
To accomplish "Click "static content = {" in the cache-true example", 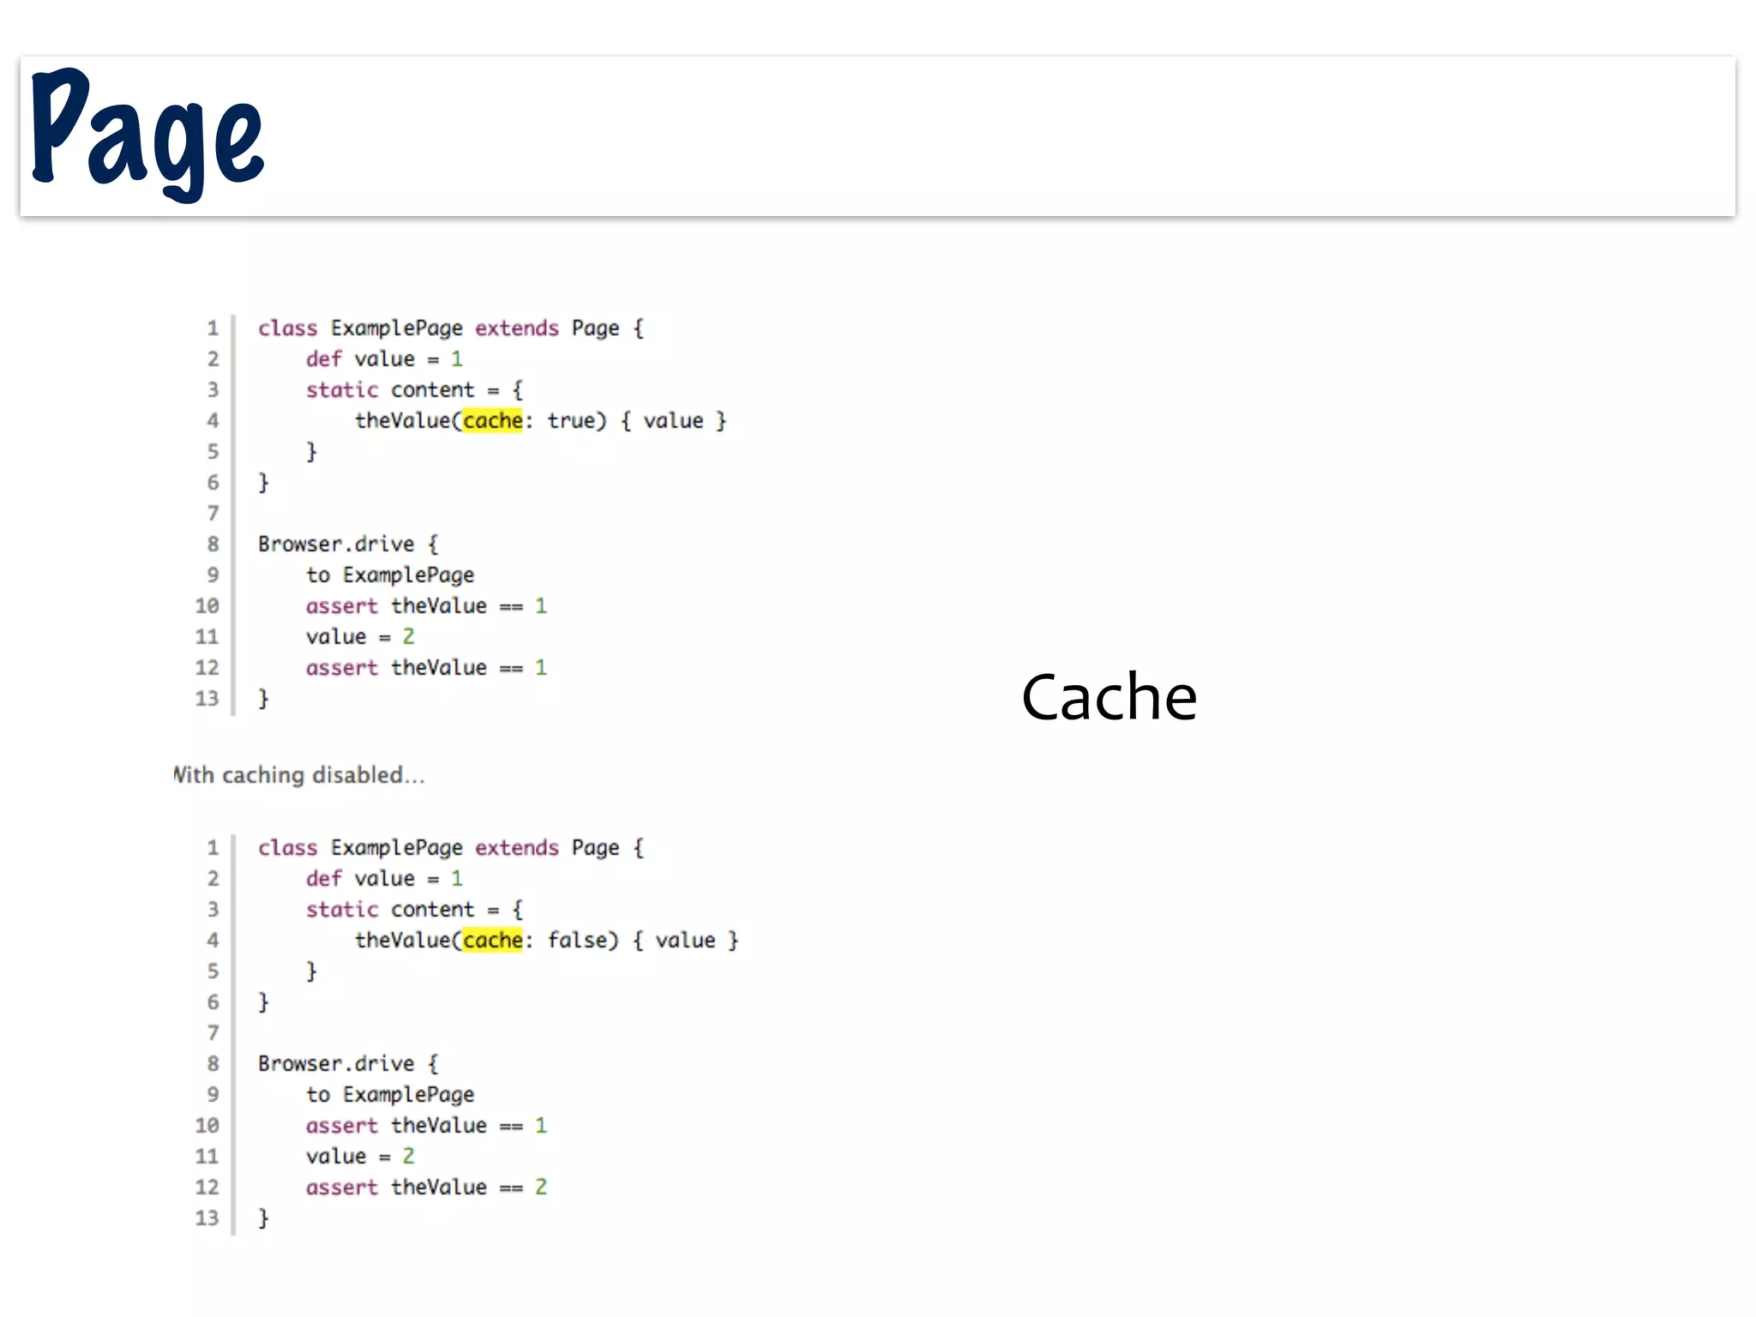I will pos(414,390).
